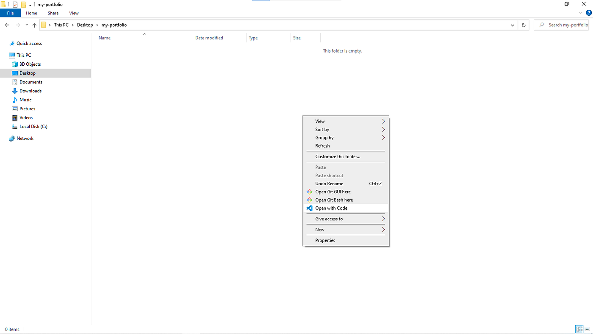Open the File ribbon tab
The width and height of the screenshot is (593, 334).
tap(10, 13)
